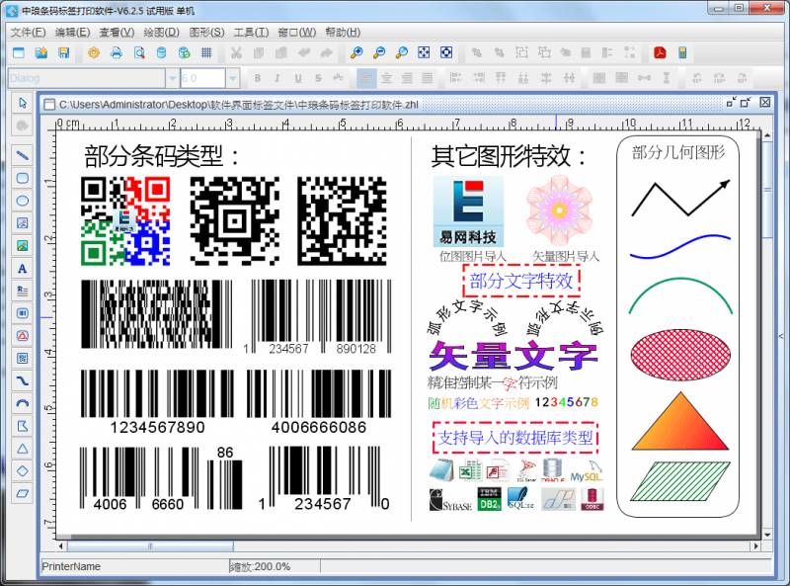Screen dimensions: 790x586
Task: Click the red PDF export icon
Action: coord(660,52)
